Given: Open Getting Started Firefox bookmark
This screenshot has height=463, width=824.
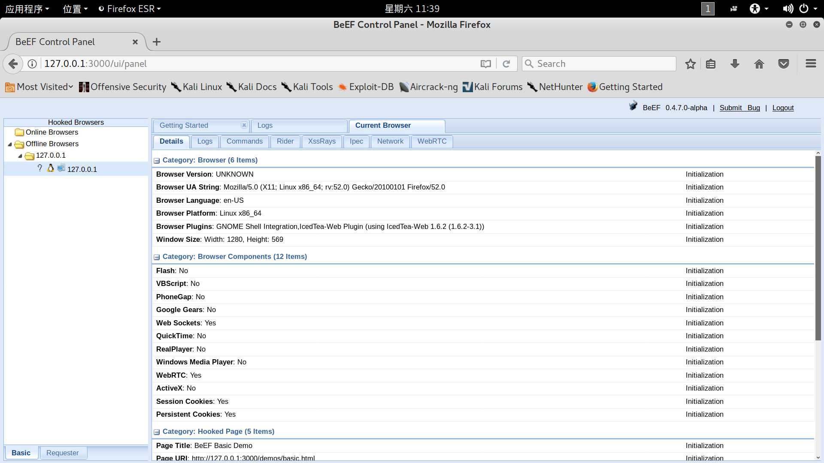Looking at the screenshot, I should (x=625, y=87).
